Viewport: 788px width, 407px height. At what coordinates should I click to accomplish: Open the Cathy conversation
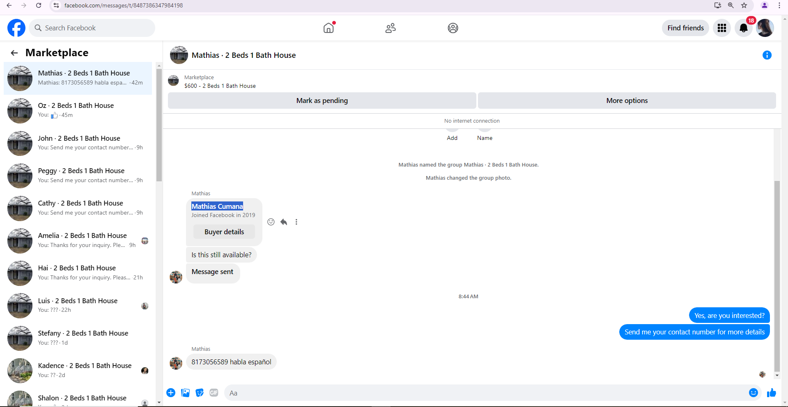(x=78, y=208)
